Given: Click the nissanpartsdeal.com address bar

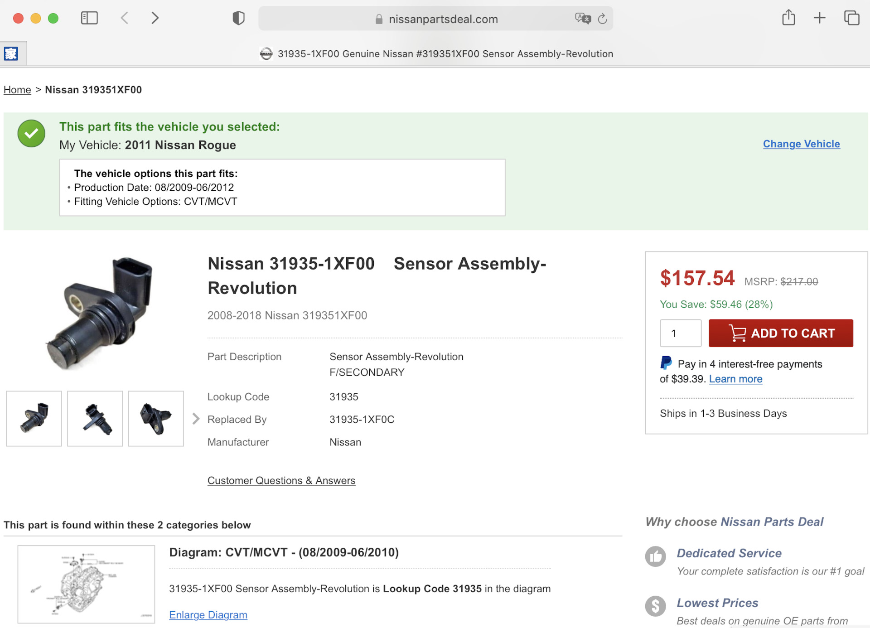Looking at the screenshot, I should 443,19.
